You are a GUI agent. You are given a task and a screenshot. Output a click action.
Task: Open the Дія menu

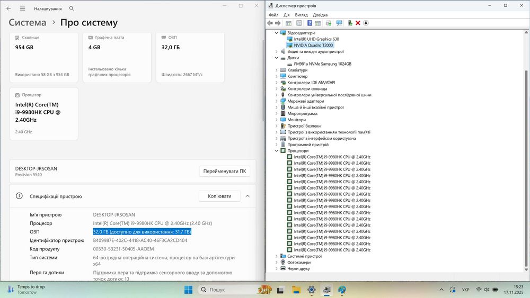coord(287,15)
